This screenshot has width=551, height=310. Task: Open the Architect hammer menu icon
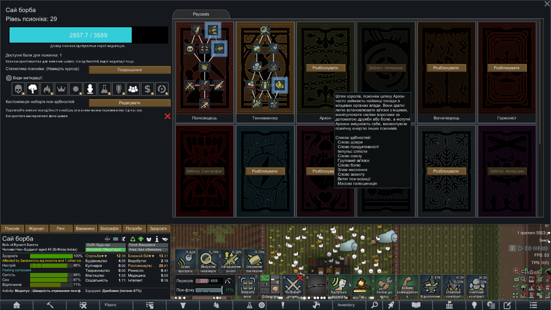tap(50, 305)
